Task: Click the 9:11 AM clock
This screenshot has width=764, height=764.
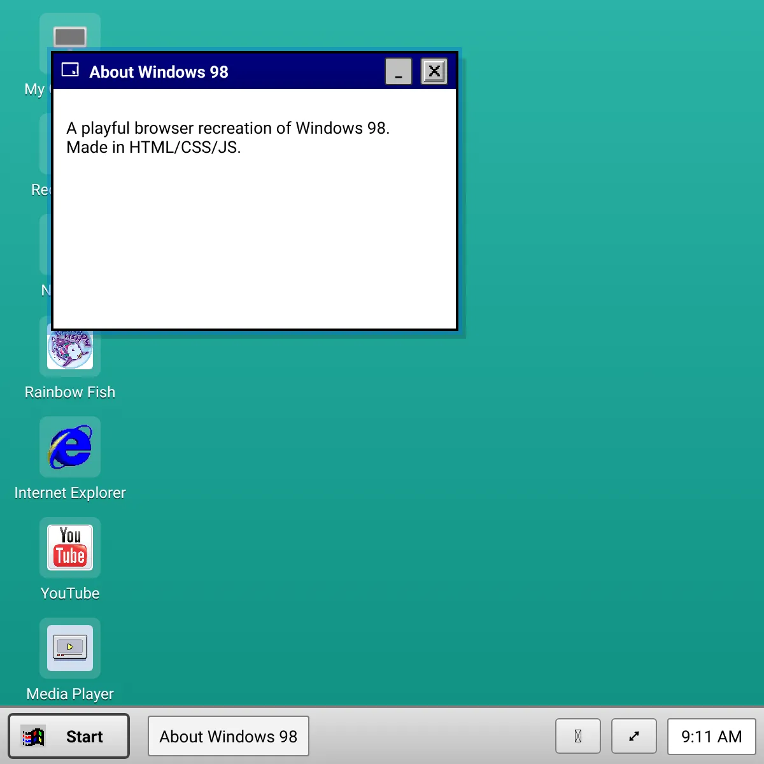Action: 712,737
